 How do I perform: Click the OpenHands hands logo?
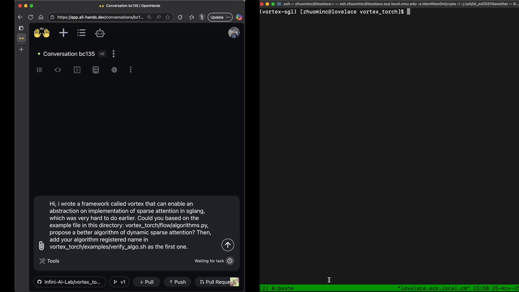click(x=42, y=32)
